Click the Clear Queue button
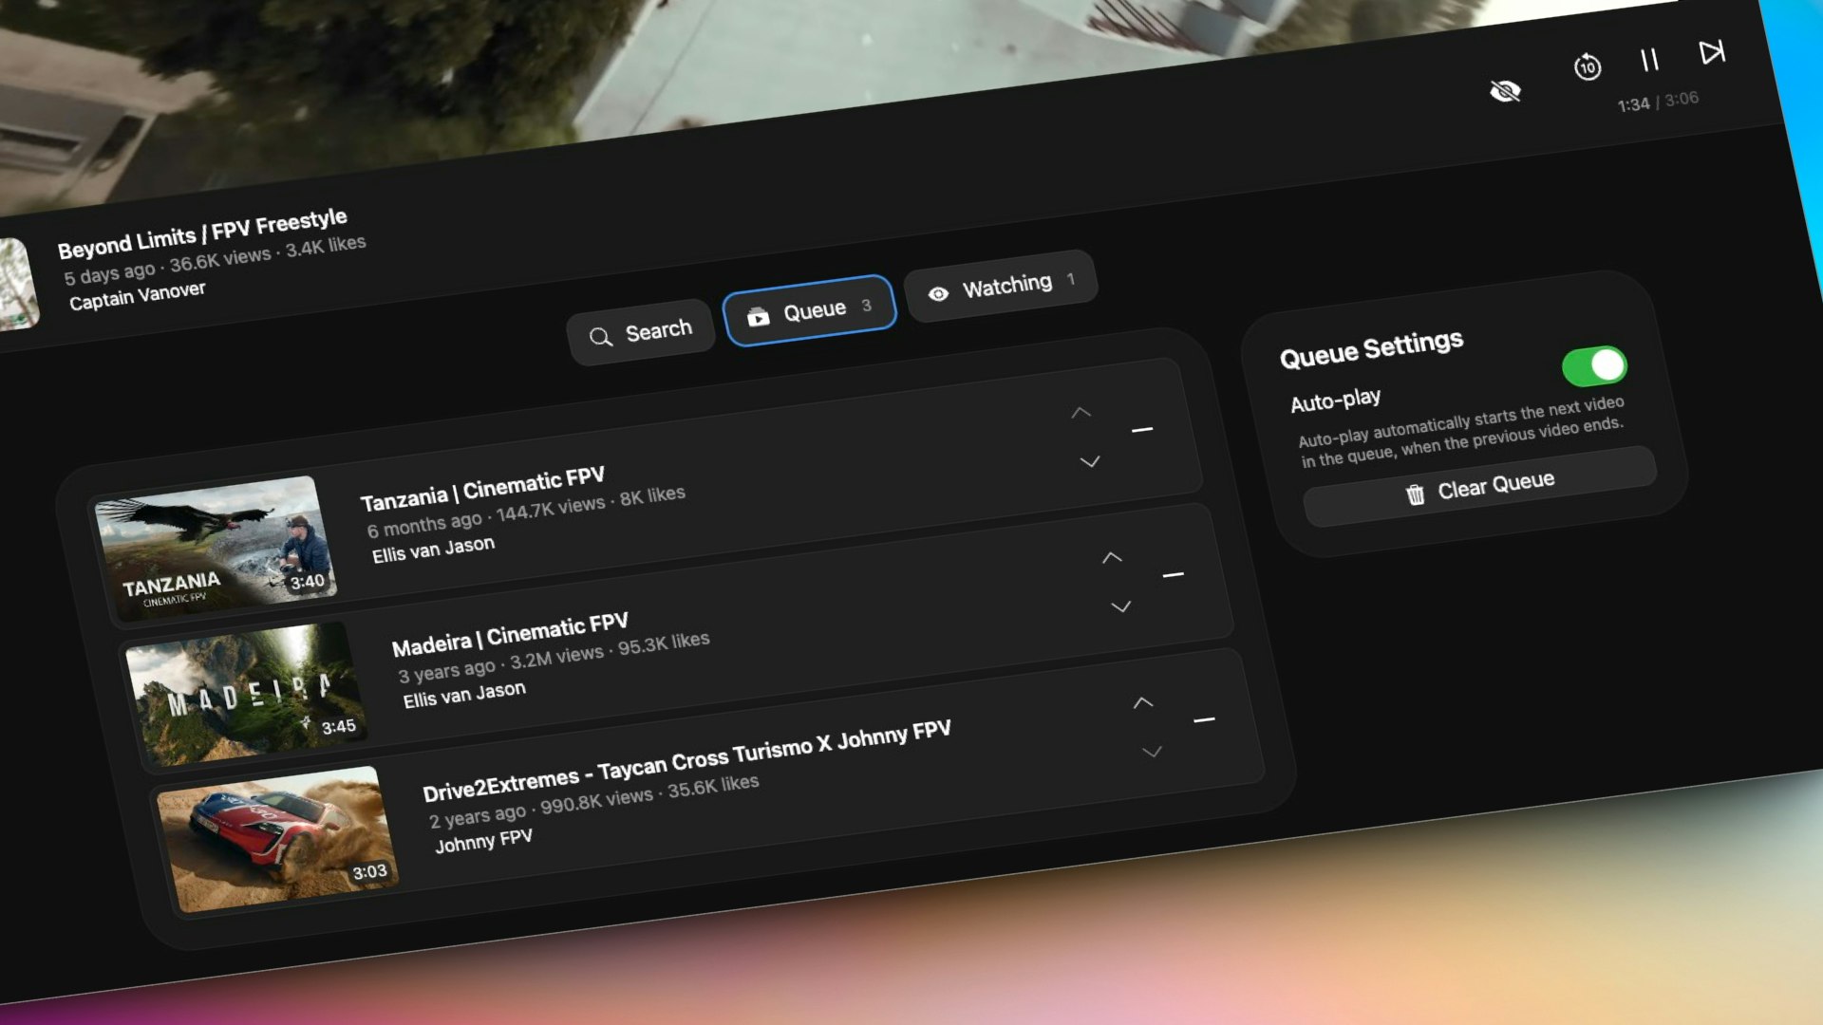1823x1025 pixels. coord(1480,487)
